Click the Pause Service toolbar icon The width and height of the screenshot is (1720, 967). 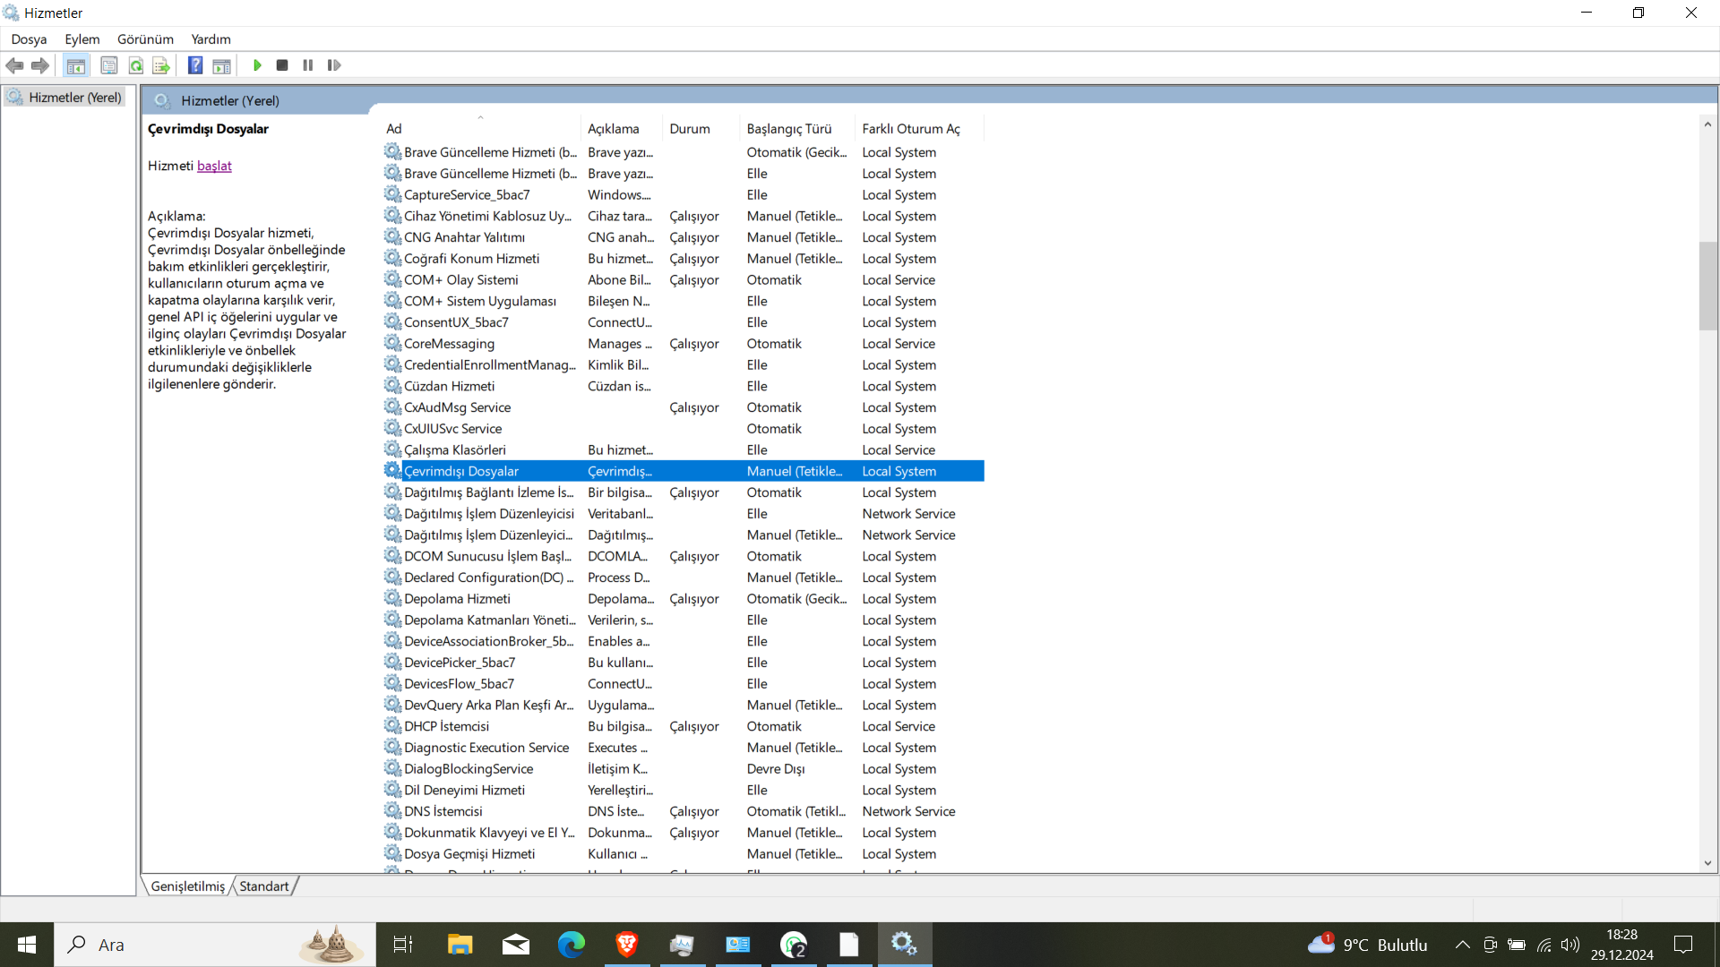(308, 65)
